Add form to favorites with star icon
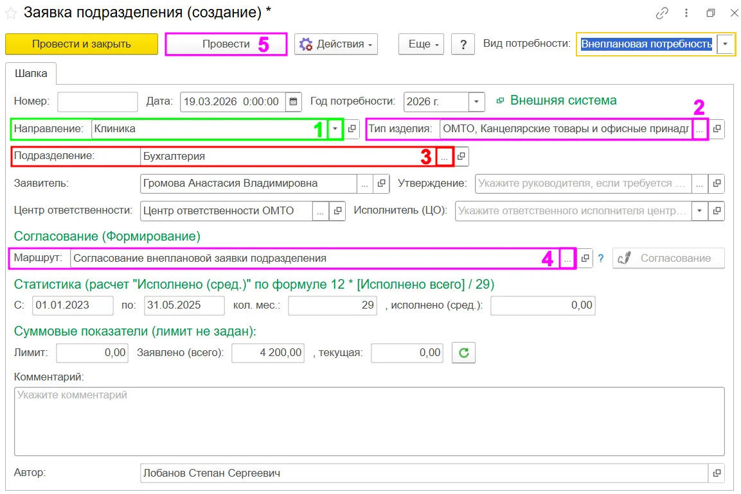The image size is (741, 494). [x=11, y=13]
